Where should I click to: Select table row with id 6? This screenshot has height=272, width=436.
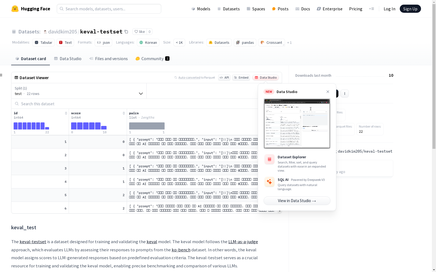[135, 208]
